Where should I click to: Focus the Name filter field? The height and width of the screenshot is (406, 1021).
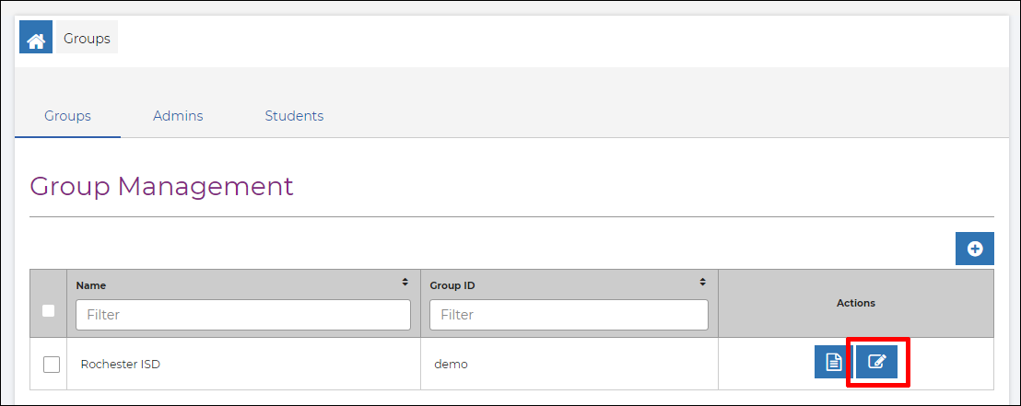pyautogui.click(x=243, y=315)
